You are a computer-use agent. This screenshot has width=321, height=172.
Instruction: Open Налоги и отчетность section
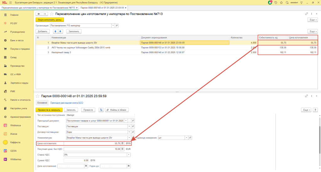20,100
